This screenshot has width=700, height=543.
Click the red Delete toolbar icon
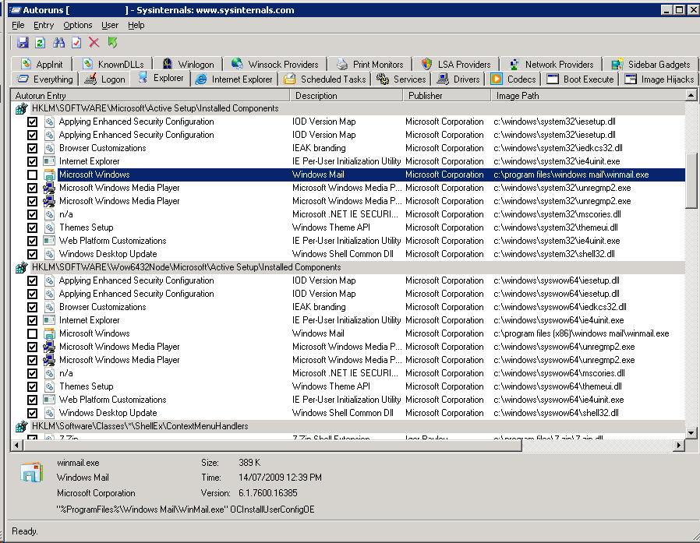pyautogui.click(x=94, y=42)
